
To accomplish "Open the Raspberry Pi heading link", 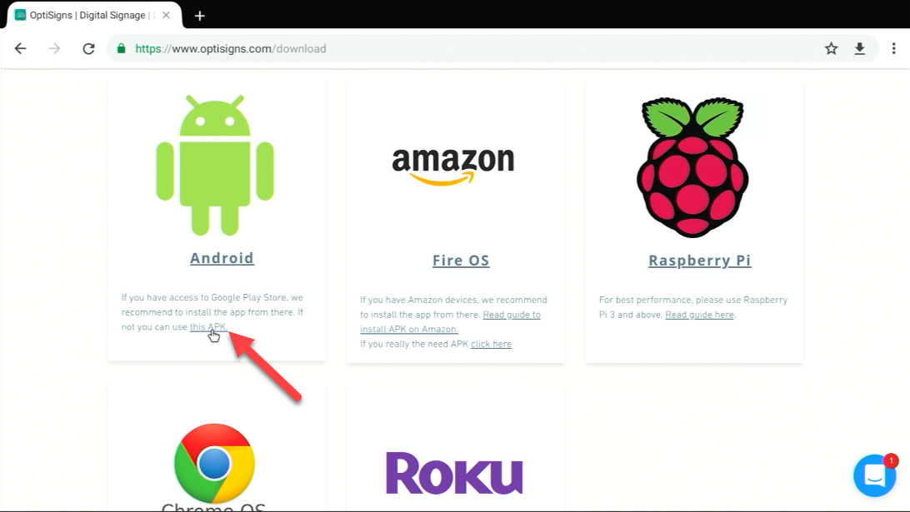I will point(699,261).
